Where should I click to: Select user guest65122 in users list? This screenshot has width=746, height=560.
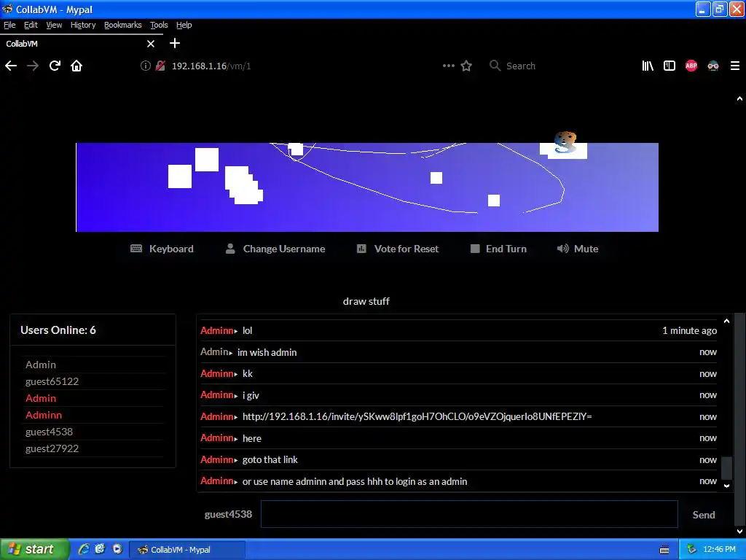52,381
